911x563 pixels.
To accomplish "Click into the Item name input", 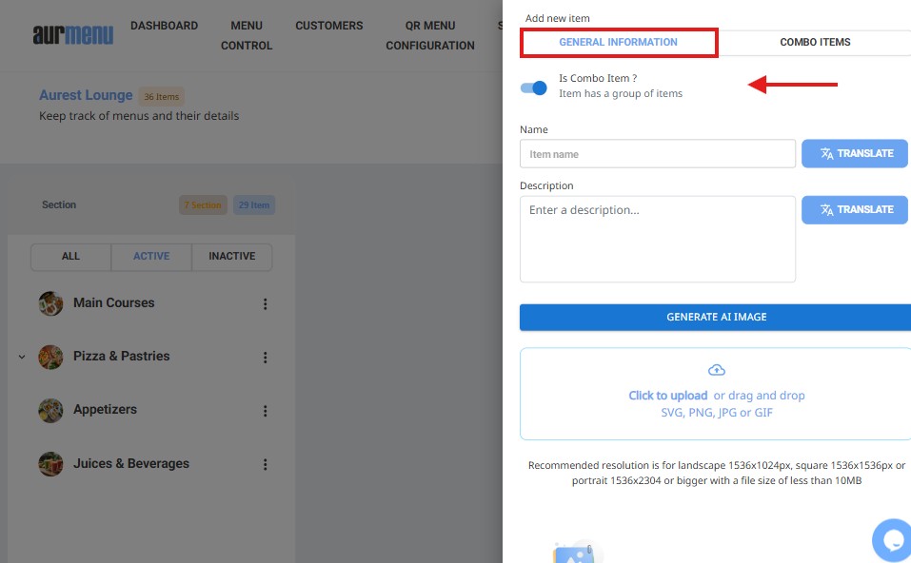I will tap(657, 154).
